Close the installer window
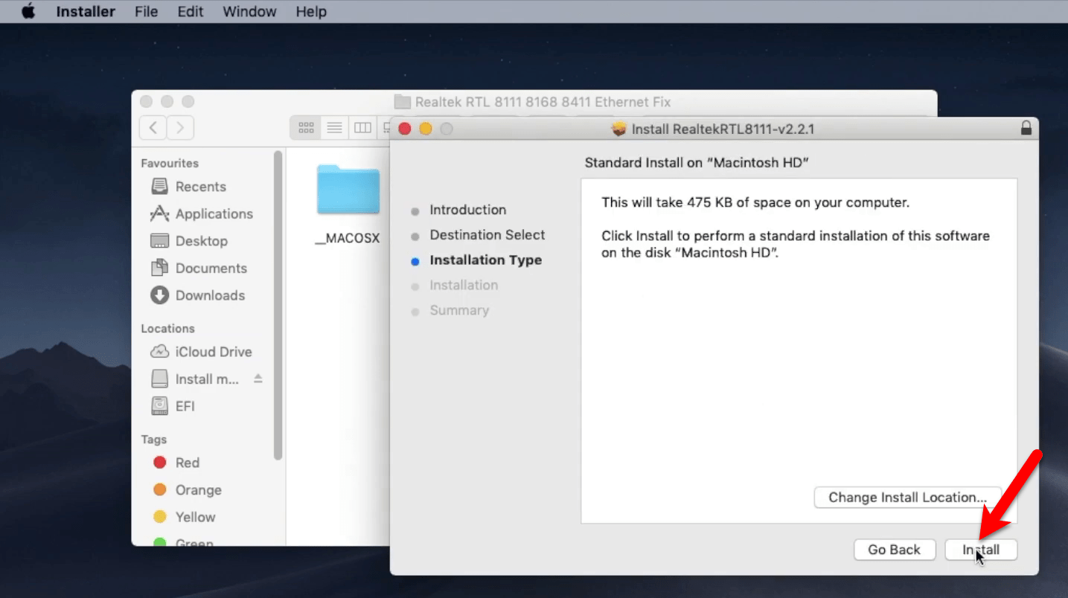 point(405,129)
